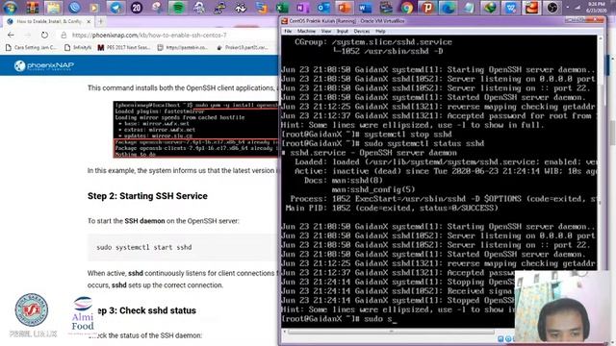The image size is (616, 346).
Task: Reload the phoenixNAP page
Action: (x=44, y=35)
